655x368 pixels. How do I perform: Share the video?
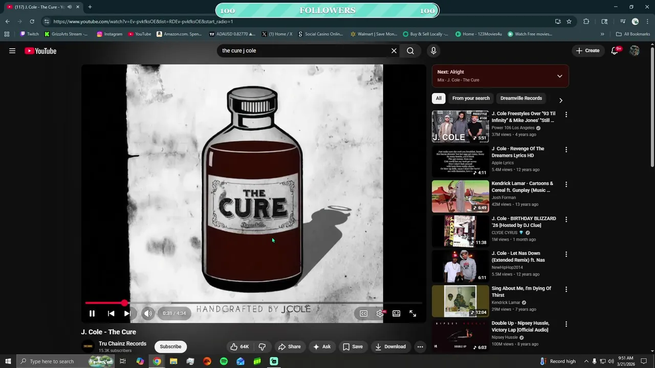tap(289, 347)
